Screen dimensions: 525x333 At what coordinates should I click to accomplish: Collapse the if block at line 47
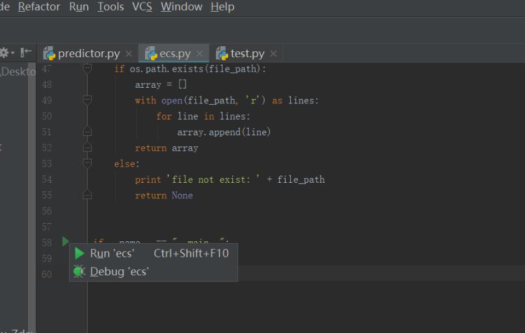point(88,69)
